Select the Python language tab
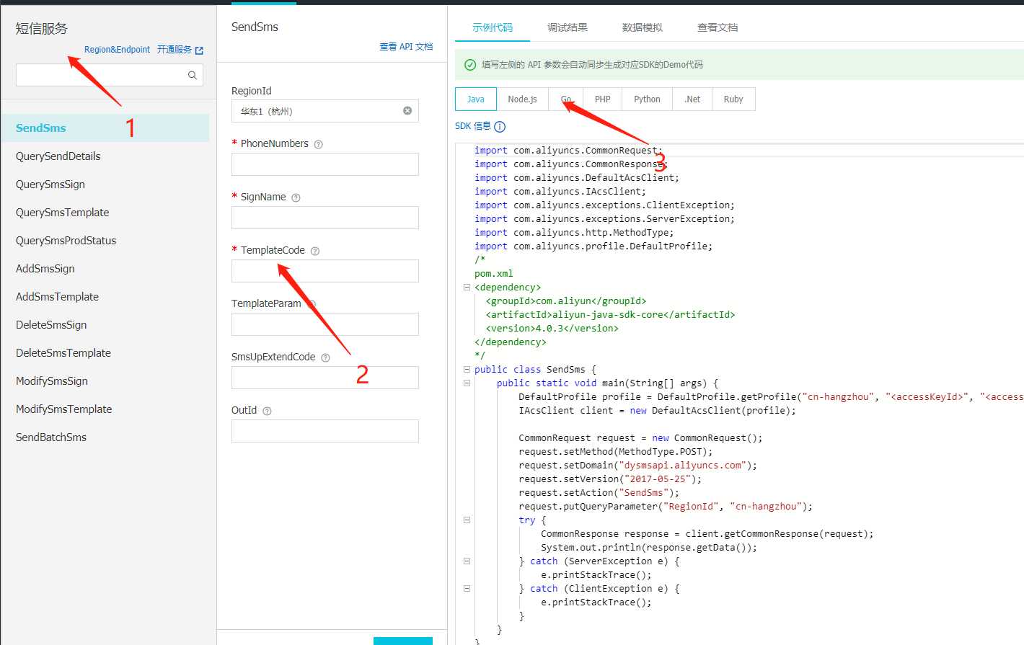 tap(647, 99)
